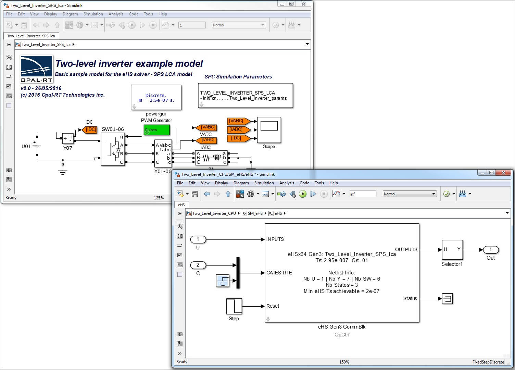Open Model Advisor dropdown arrow in eHS window
The height and width of the screenshot is (370, 515).
(454, 194)
